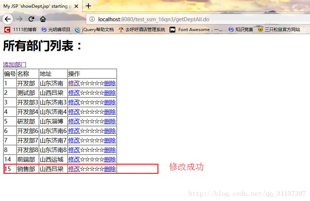310x201 pixels.
Task: Click 删除 for department 2 测试部
Action: (110, 93)
